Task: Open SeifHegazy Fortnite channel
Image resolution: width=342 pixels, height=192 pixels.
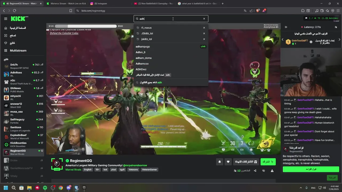Action: coord(23,121)
